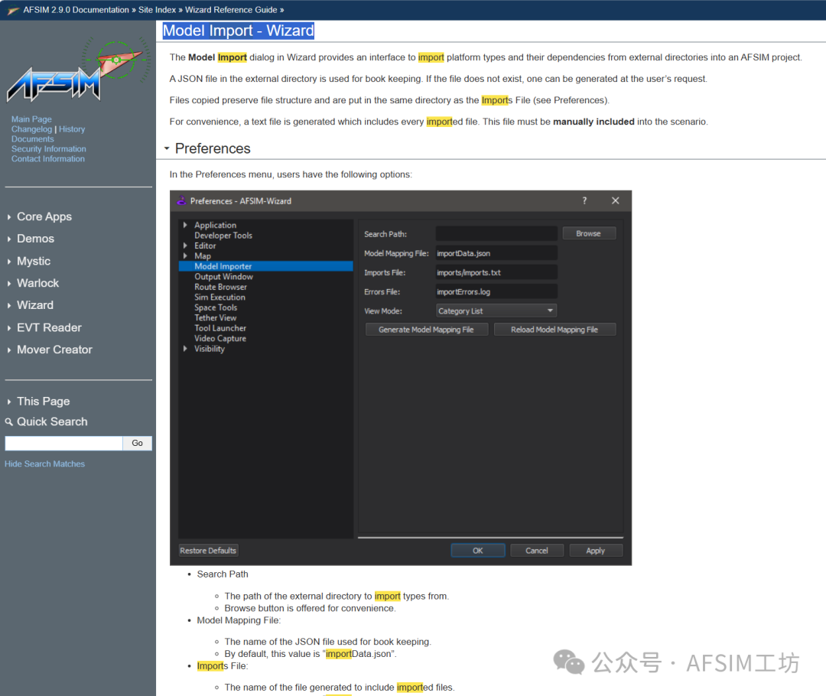The height and width of the screenshot is (696, 826).
Task: Click OK in the Preferences dialog
Action: click(x=478, y=551)
